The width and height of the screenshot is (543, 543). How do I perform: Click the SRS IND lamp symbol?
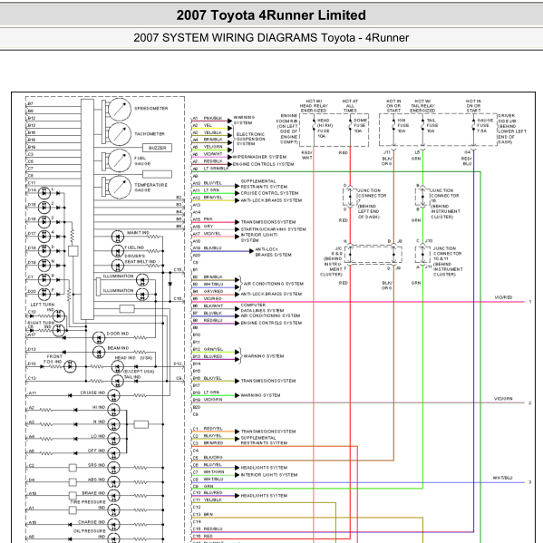tap(113, 468)
